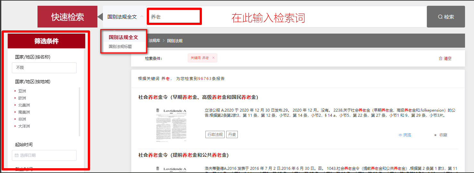The height and width of the screenshot is (173, 474).
Task: Expand the 亚洲 region tree node
Action: pyautogui.click(x=15, y=91)
